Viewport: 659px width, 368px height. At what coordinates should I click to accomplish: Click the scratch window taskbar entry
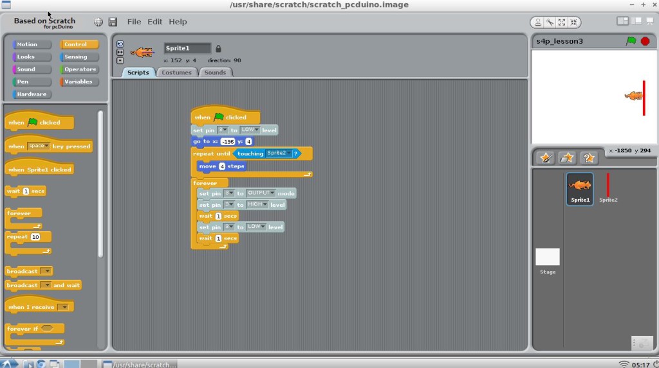(x=140, y=364)
